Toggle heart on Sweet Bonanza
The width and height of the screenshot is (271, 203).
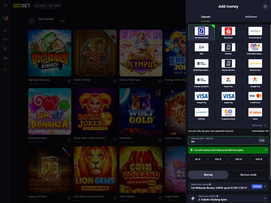tap(69, 140)
